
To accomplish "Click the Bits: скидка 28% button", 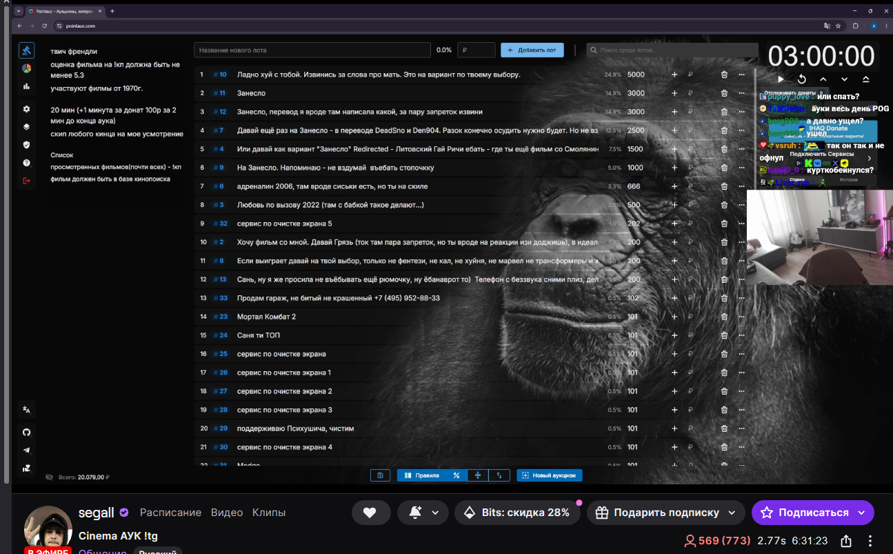I will pos(517,513).
